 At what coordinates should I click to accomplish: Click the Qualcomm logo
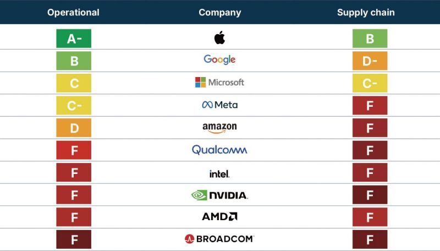point(219,150)
